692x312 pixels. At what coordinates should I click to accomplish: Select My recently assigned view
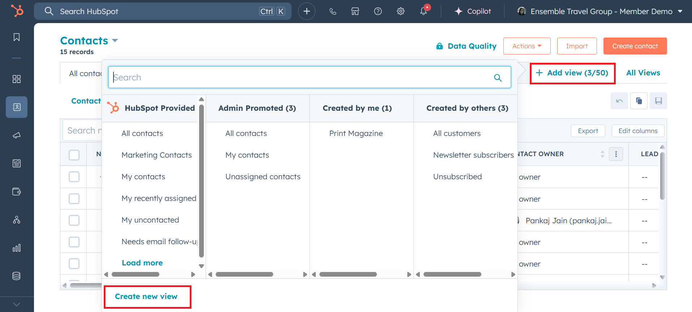(x=159, y=198)
